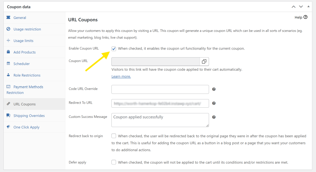This screenshot has width=316, height=172.
Task: Click the Role Restrictions person icon
Action: 8,75
